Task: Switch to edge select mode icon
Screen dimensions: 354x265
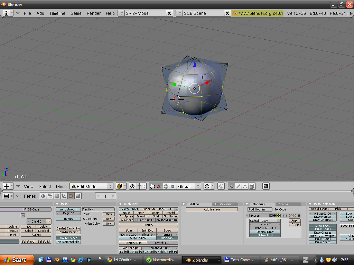Action: tap(238, 186)
